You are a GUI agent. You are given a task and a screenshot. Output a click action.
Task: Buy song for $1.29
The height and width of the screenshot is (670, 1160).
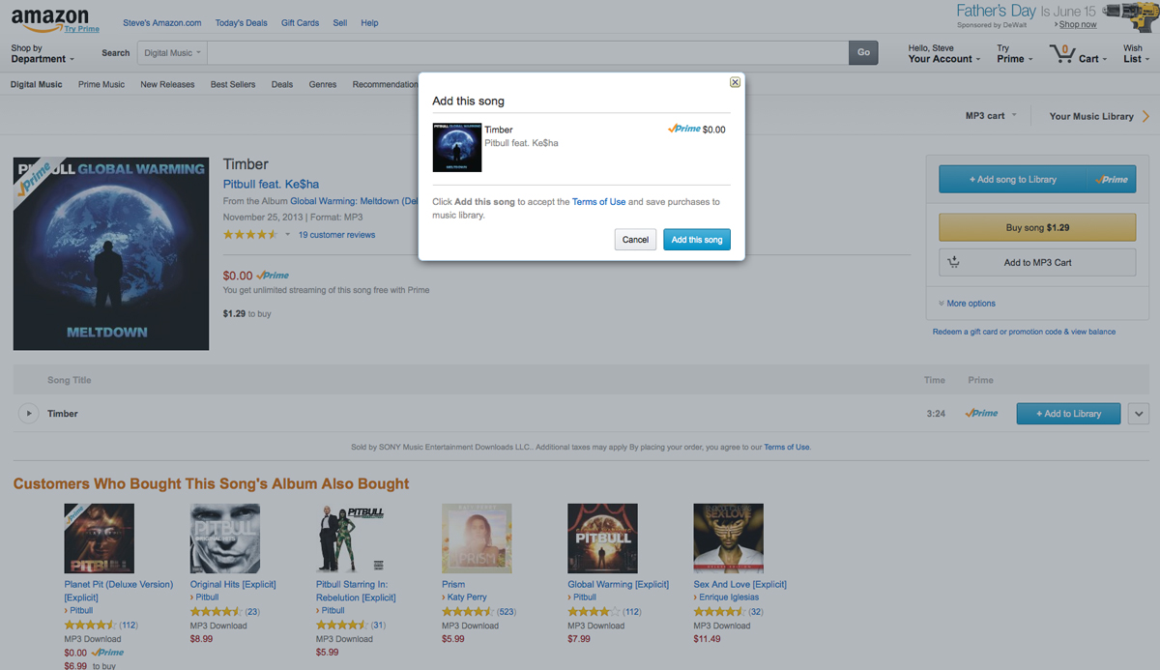(x=1037, y=228)
